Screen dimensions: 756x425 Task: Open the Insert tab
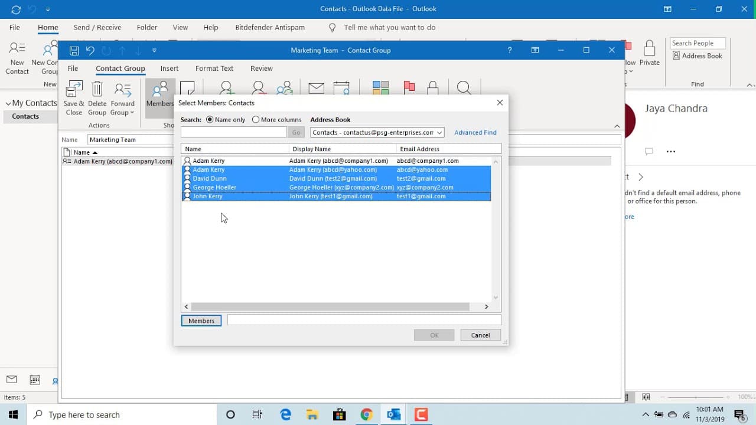coord(170,68)
